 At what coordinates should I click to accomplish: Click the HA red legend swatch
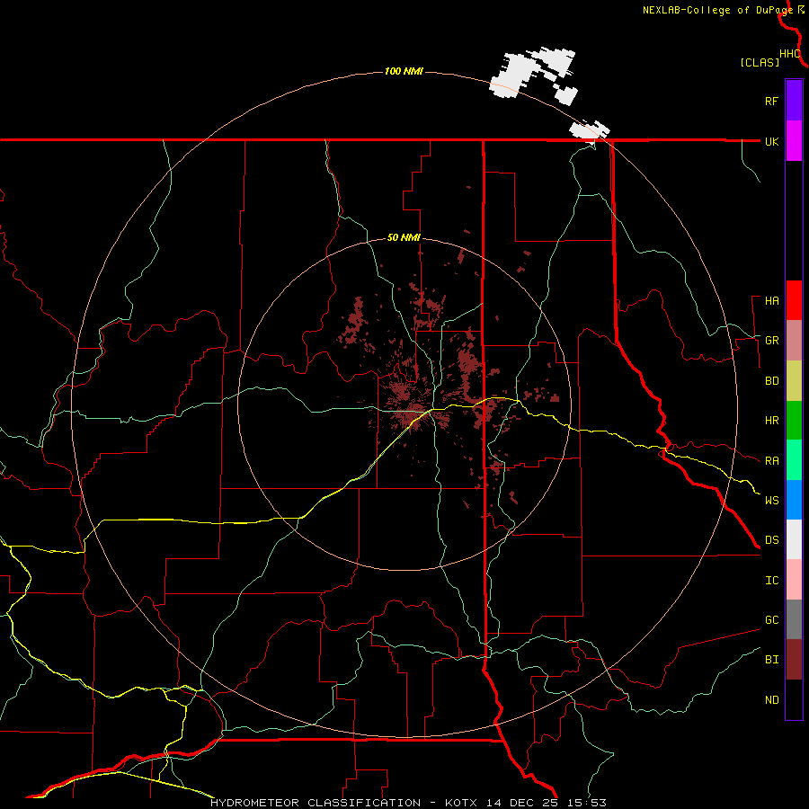coord(794,300)
